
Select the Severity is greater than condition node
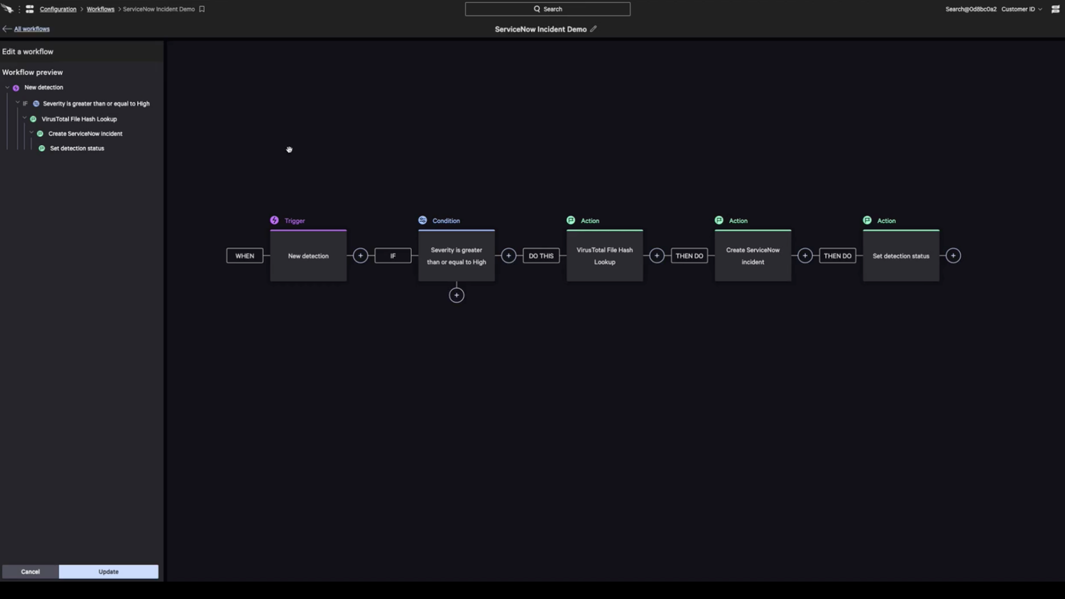coord(457,255)
